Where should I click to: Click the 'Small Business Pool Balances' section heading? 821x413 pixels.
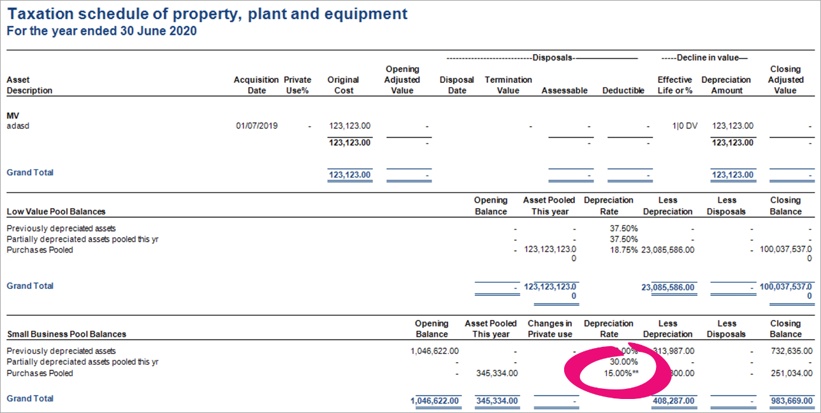pyautogui.click(x=66, y=334)
